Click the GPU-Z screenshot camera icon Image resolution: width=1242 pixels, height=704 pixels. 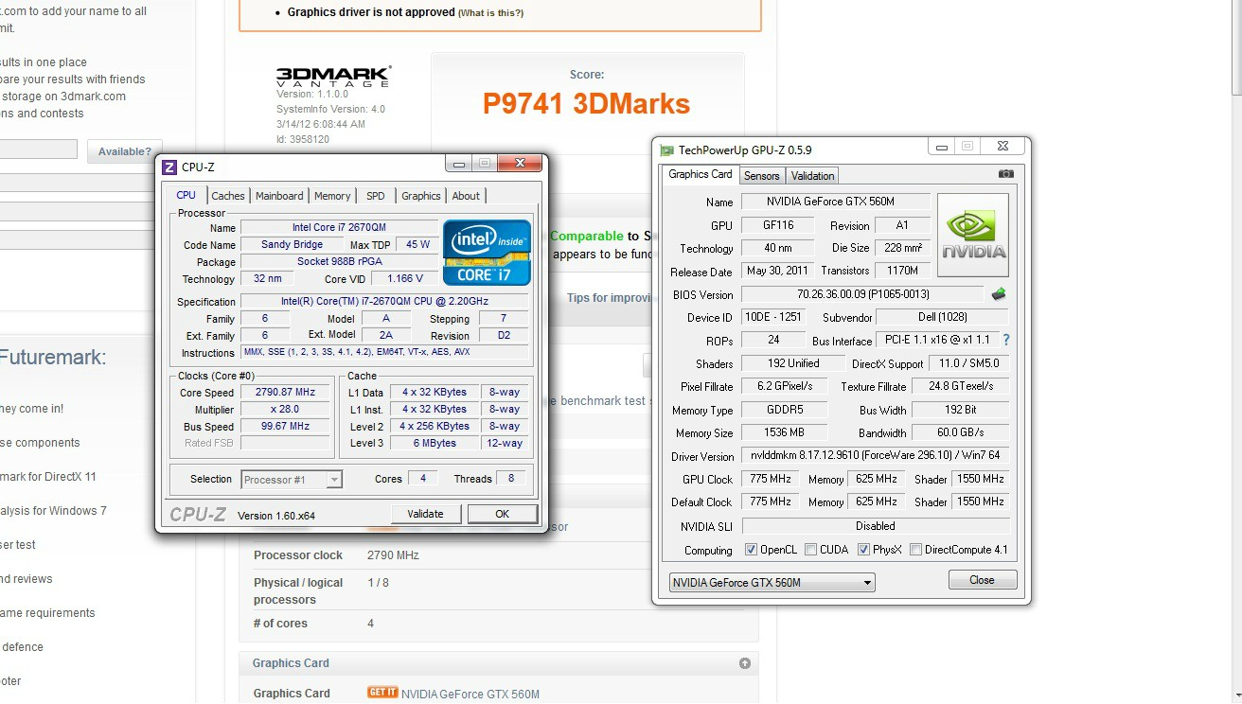(x=1005, y=174)
